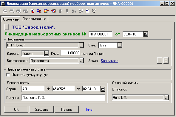
Task: Click the sort A to Z icon
Action: pos(74,11)
